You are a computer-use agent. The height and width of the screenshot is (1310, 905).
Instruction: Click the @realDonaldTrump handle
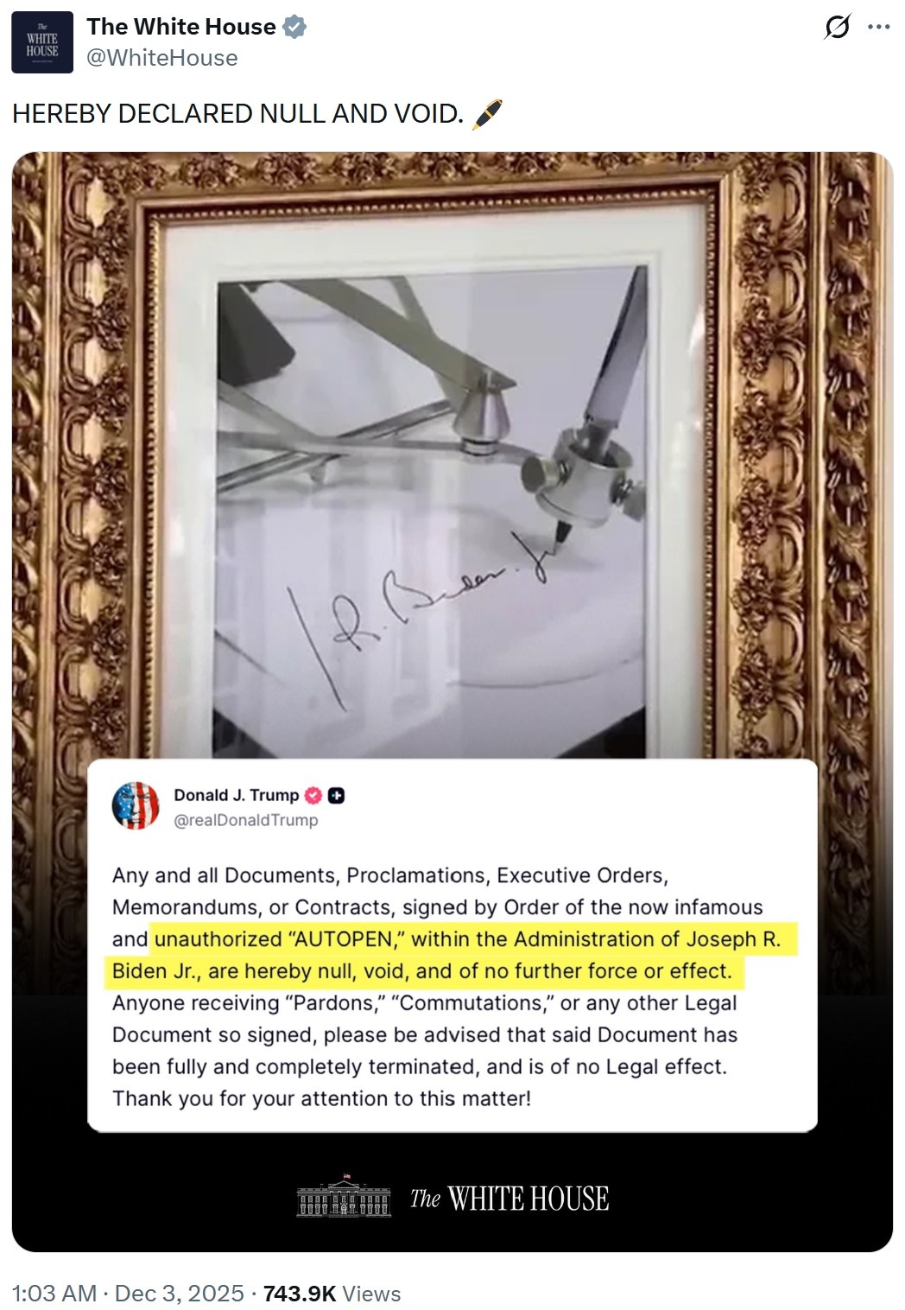(246, 820)
